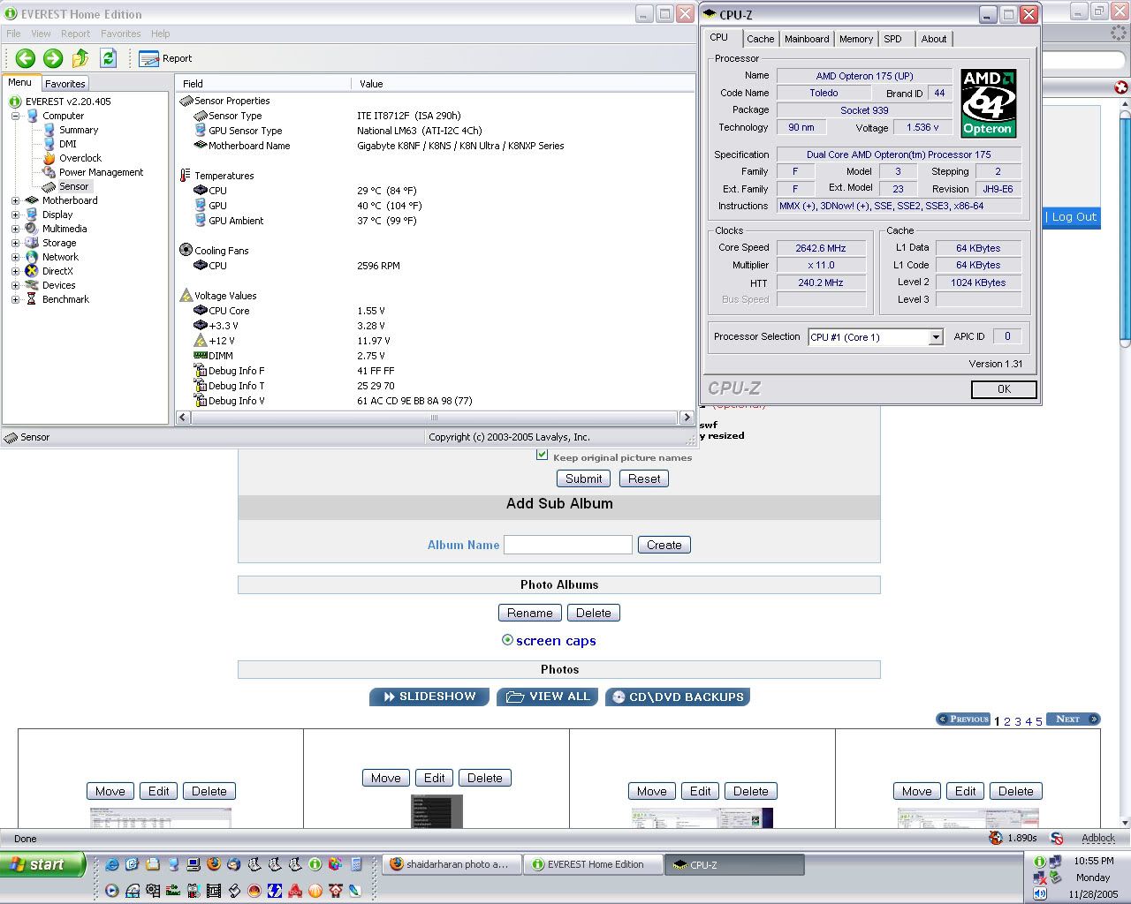Click the green Back arrow in EVEREST toolbar

[x=25, y=58]
